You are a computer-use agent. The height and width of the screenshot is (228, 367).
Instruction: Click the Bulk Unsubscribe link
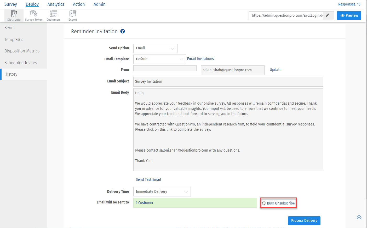(278, 203)
